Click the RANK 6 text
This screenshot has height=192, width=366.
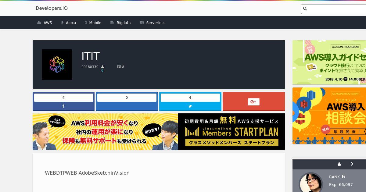point(337,177)
